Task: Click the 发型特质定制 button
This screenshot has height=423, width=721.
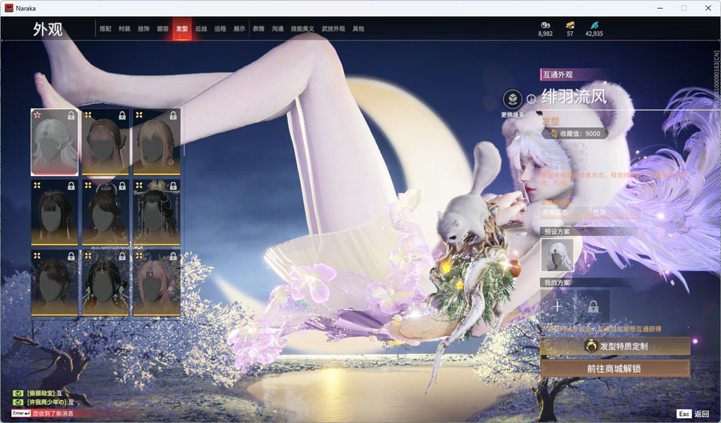Action: 615,346
